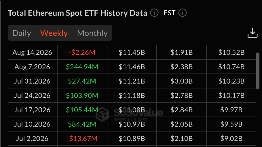Viewport: 262px width, 147px height.
Task: Click the $103.90M inflow cell
Action: coord(82,96)
